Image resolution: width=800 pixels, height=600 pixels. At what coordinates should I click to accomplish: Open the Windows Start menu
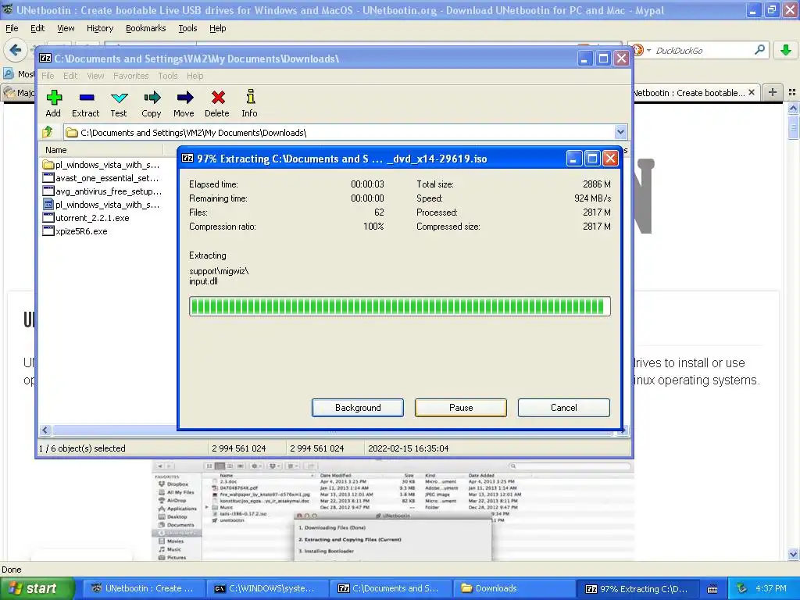point(37,588)
